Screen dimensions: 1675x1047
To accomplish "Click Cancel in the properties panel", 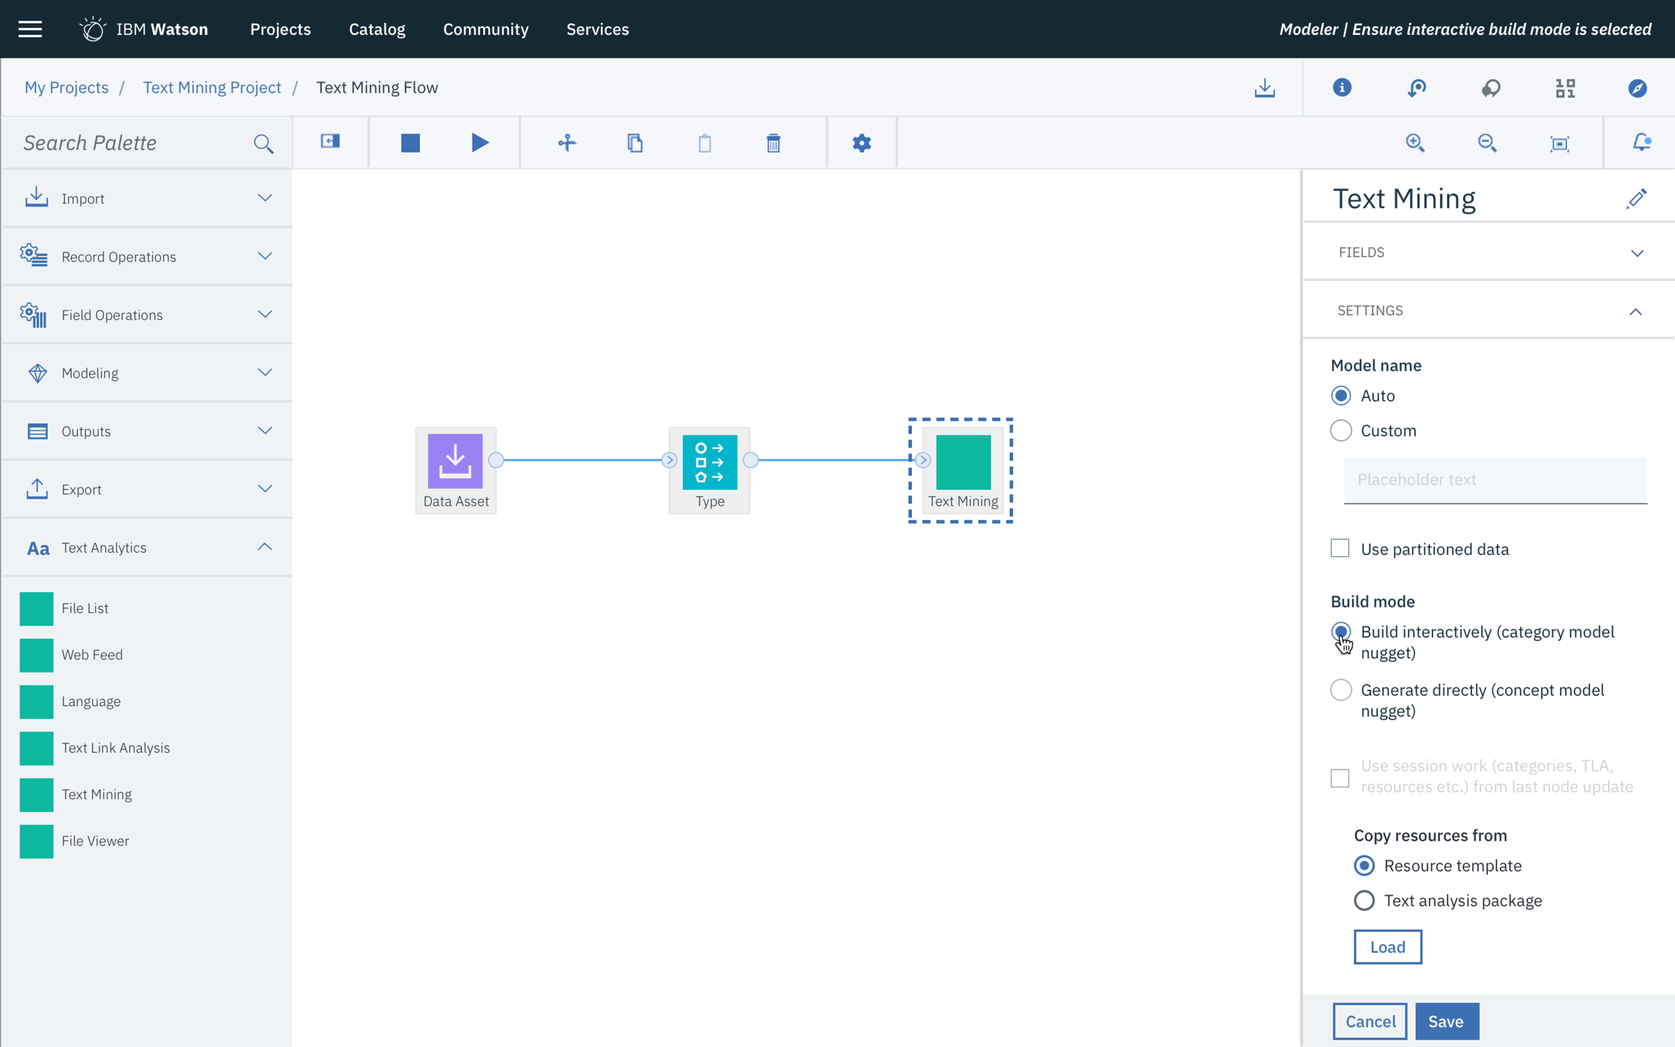I will (x=1370, y=1022).
